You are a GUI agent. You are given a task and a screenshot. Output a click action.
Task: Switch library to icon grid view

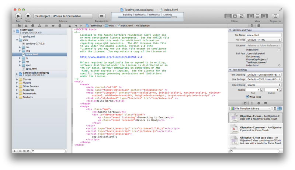click(x=275, y=108)
